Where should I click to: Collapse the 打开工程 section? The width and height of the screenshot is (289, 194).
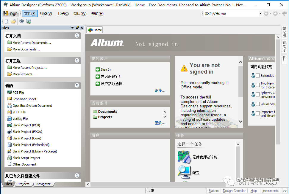[77, 61]
